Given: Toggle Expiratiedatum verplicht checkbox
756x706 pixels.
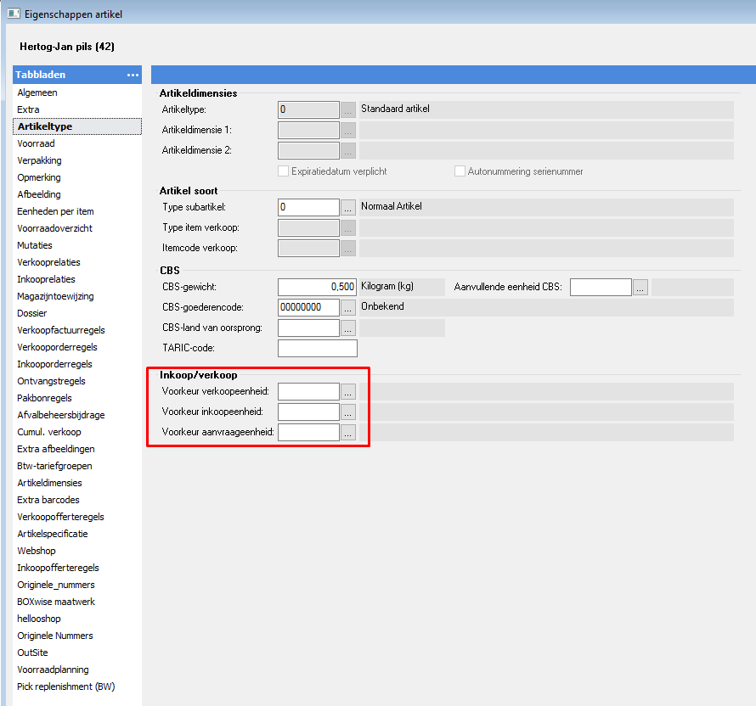Looking at the screenshot, I should [x=284, y=171].
